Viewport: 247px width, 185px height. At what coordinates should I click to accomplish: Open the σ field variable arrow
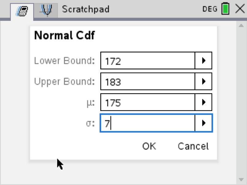click(203, 123)
